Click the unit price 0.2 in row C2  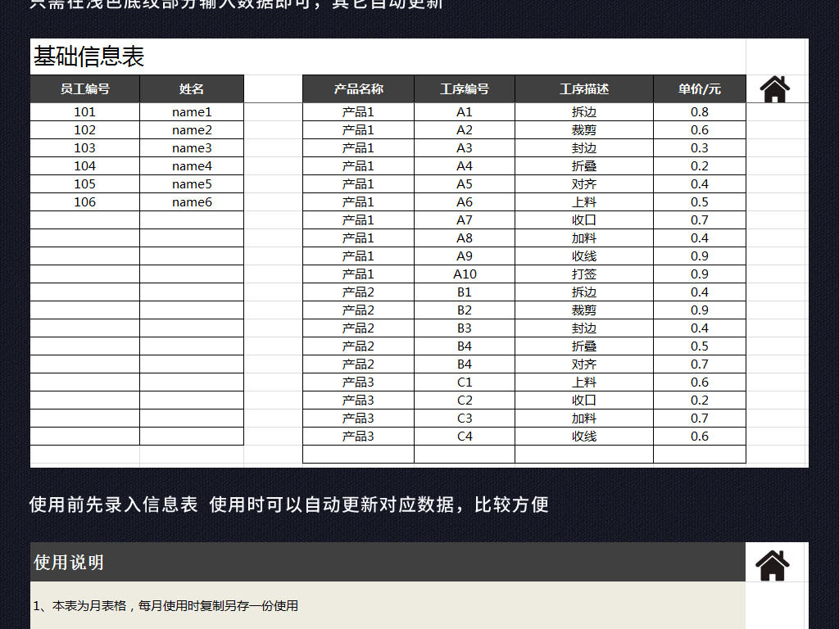coord(700,400)
